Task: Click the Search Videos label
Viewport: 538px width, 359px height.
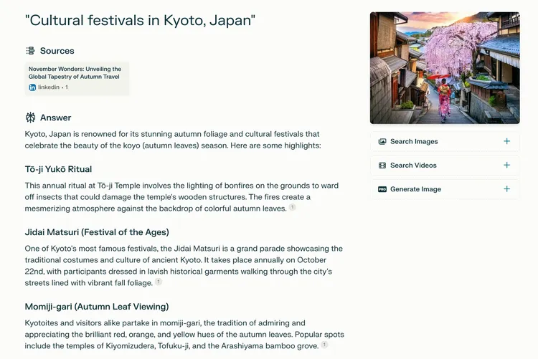Action: 413,166
